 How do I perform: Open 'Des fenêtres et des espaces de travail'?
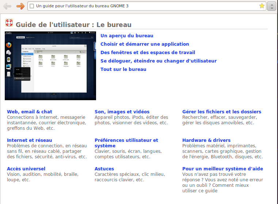pos(148,53)
